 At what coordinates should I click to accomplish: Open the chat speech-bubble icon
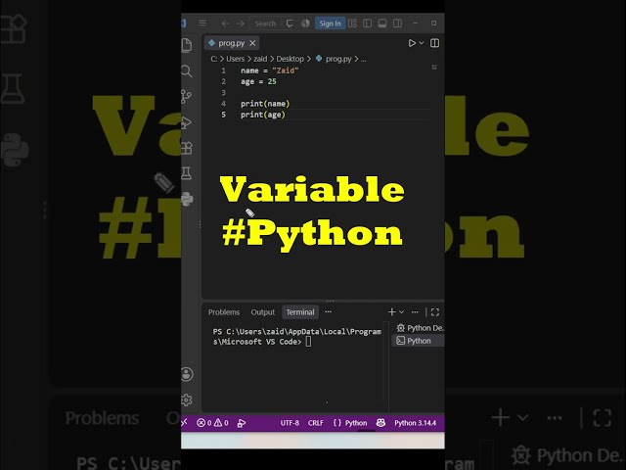290,23
